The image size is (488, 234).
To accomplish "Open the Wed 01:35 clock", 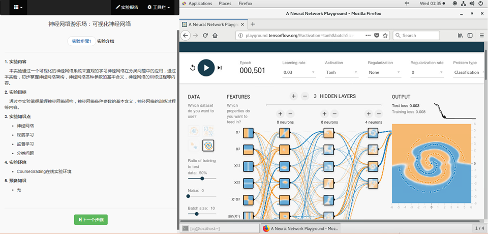I will click(x=432, y=4).
